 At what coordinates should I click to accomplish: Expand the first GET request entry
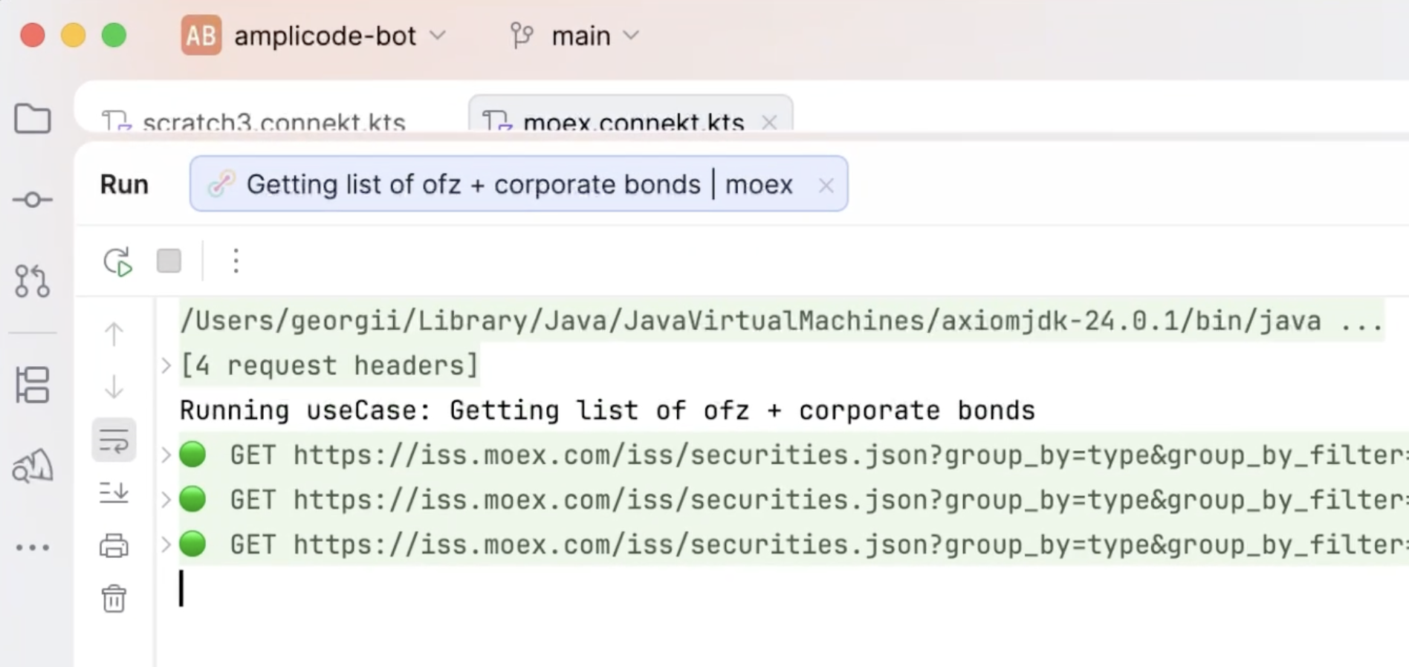[166, 455]
